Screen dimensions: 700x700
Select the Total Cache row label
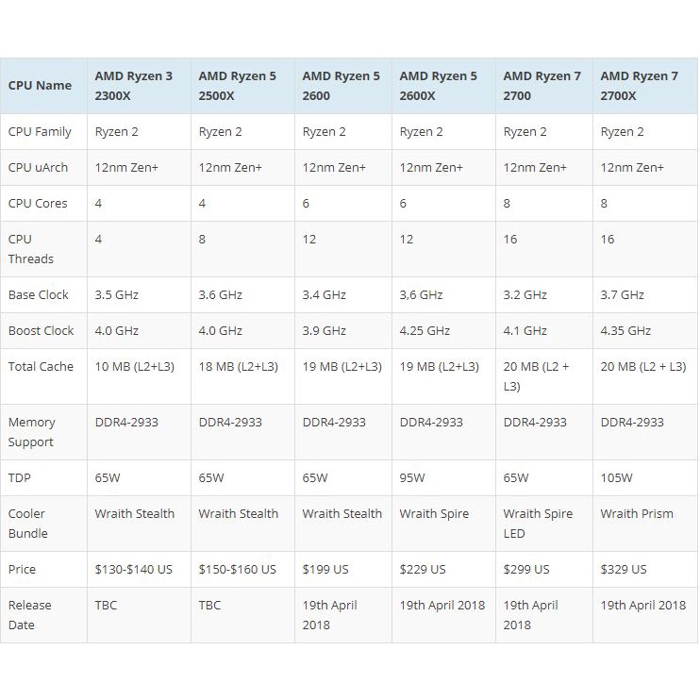(x=41, y=367)
